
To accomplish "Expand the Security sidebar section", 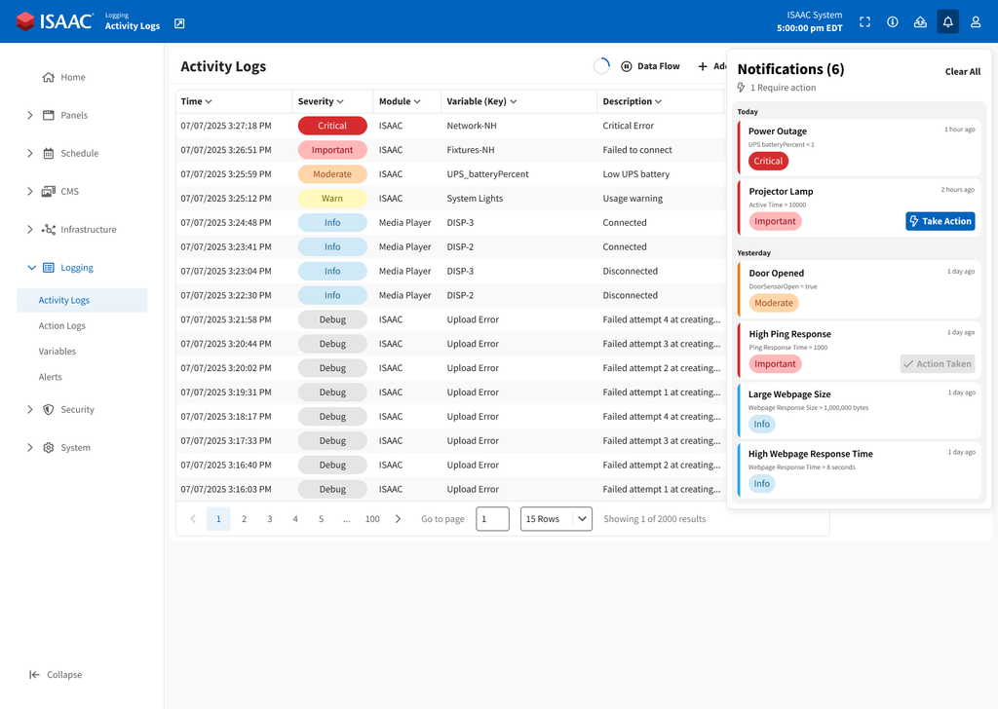I will click(30, 410).
